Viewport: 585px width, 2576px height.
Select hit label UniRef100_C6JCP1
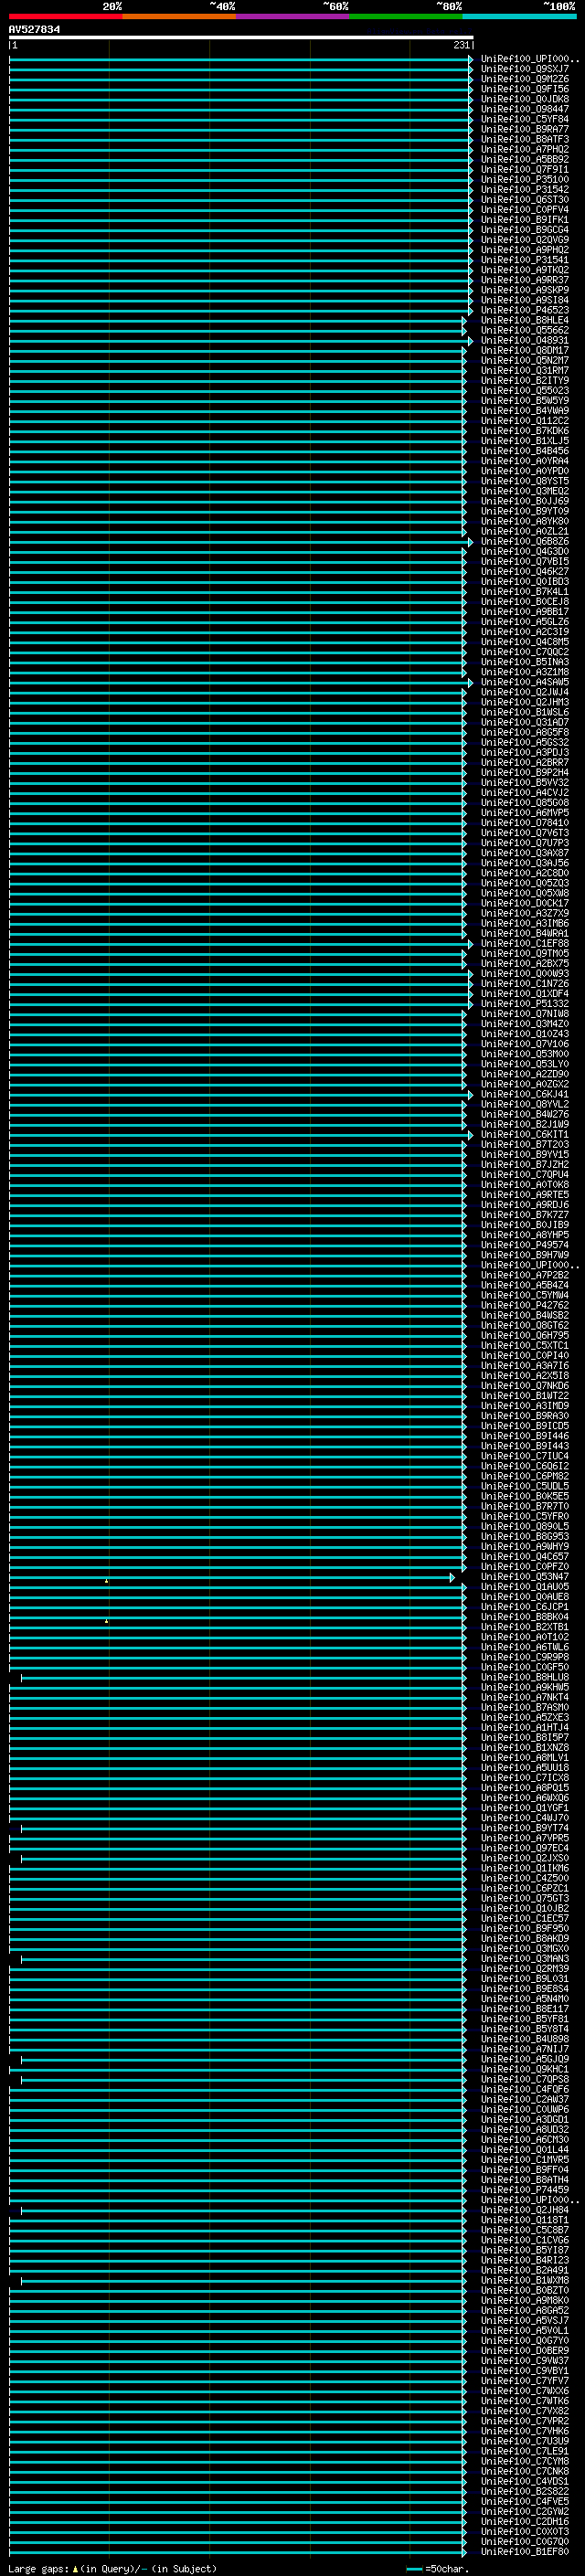525,1607
